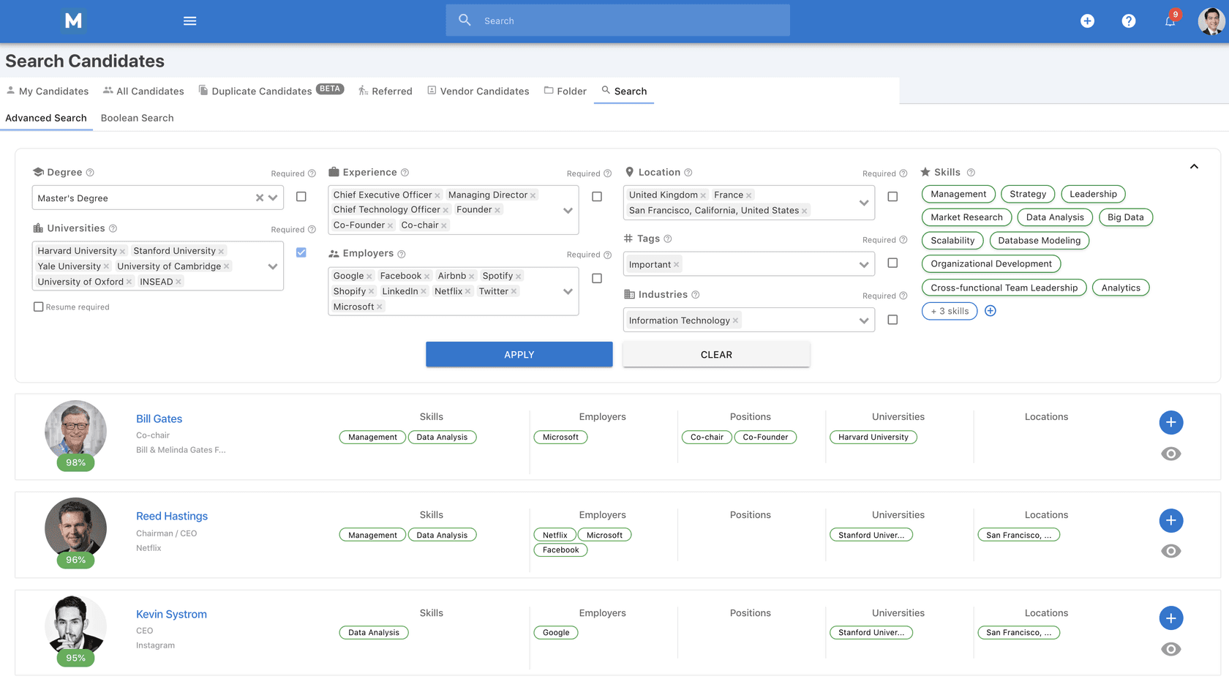1229x679 pixels.
Task: Remove Harvard University chip
Action: [x=122, y=252]
